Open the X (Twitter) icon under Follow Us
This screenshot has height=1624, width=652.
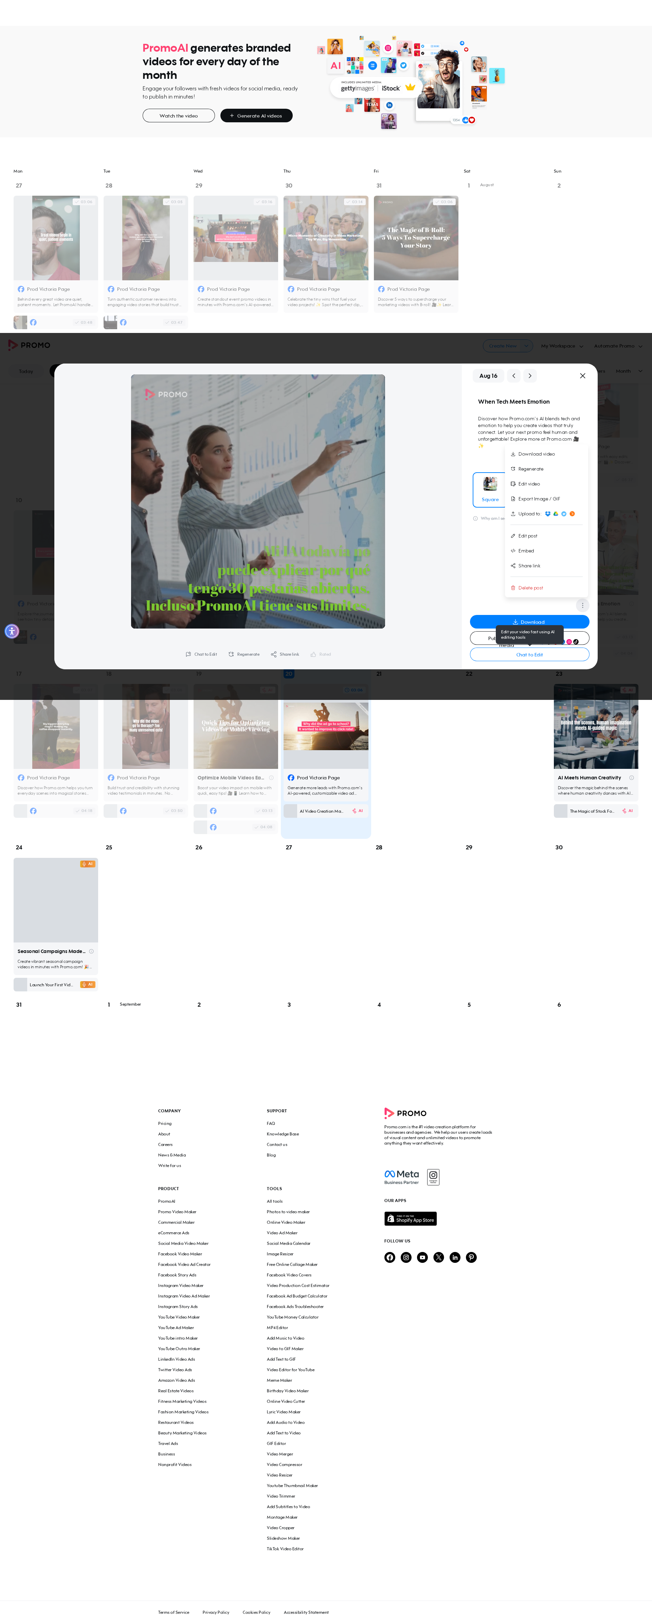click(x=439, y=1257)
